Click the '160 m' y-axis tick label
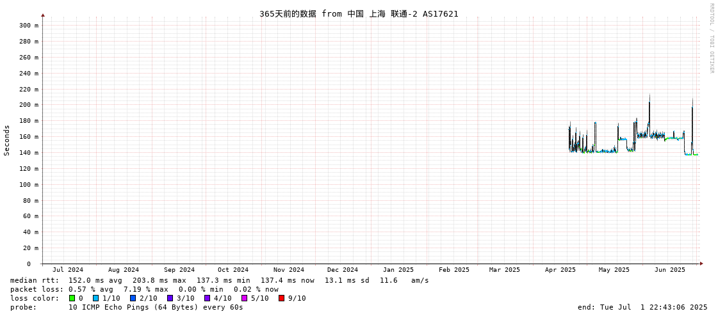The image size is (718, 316). tap(29, 137)
